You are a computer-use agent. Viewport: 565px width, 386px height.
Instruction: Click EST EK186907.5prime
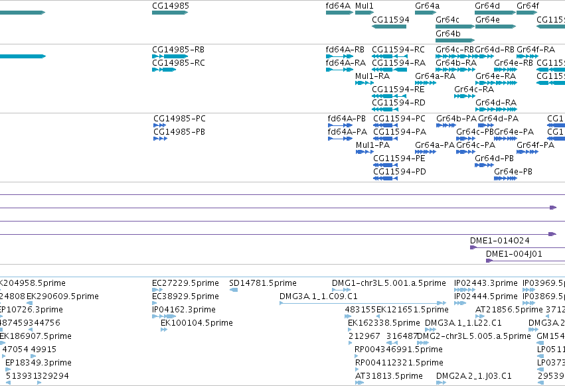[2, 343]
